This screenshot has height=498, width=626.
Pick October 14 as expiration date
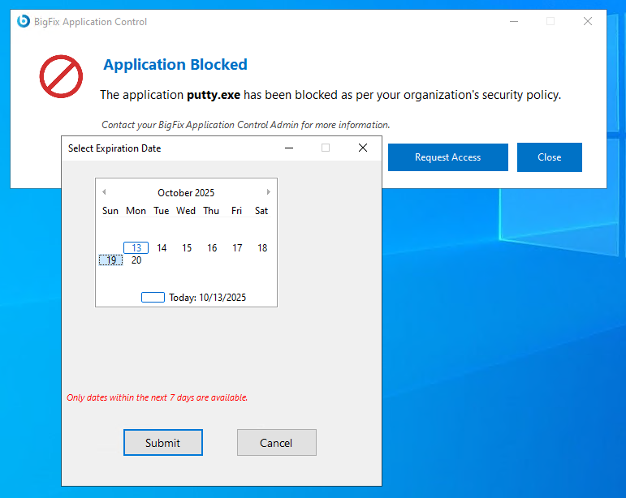[x=162, y=248]
